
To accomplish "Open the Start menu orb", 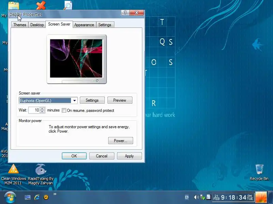I will point(10,197).
